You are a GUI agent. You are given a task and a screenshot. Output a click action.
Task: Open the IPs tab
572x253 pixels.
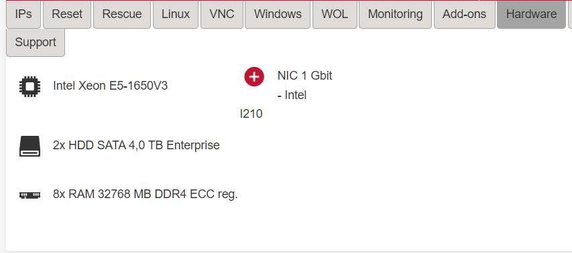pyautogui.click(x=23, y=14)
